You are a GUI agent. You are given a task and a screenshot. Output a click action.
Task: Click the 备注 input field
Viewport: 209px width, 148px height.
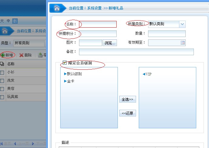click(136, 52)
